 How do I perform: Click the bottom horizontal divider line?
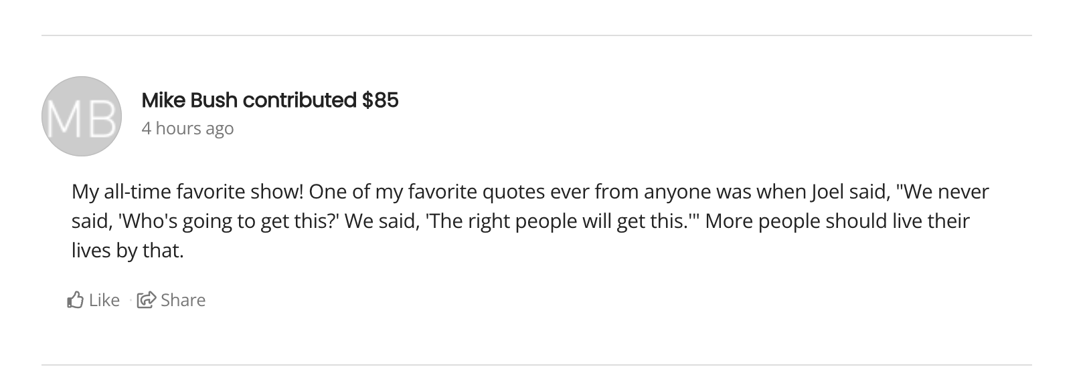tap(536, 365)
